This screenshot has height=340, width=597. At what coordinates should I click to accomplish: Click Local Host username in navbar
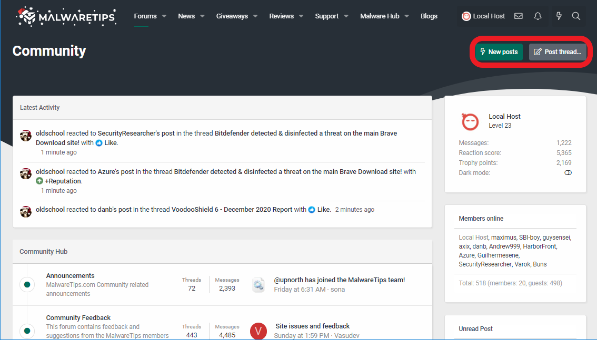tap(489, 16)
